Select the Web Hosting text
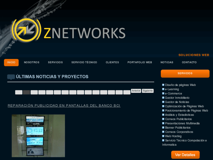 click(173, 136)
